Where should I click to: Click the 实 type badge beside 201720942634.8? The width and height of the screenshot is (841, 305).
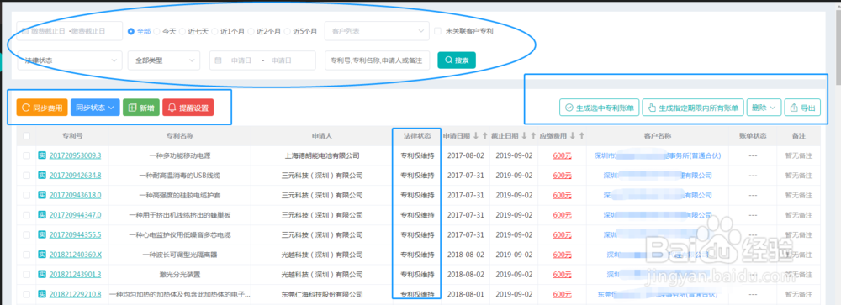tap(42, 176)
